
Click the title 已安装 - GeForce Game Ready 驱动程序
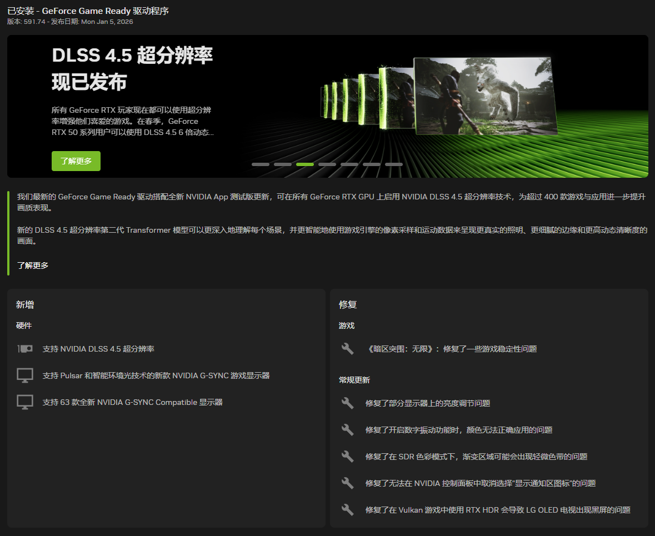tap(88, 11)
